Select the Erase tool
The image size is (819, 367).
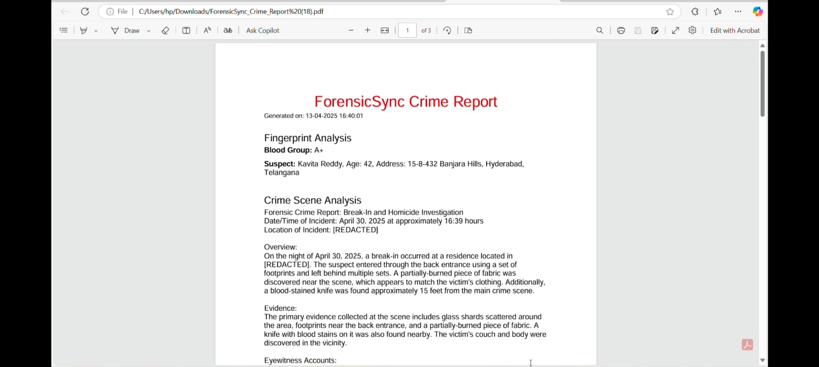[x=165, y=30]
